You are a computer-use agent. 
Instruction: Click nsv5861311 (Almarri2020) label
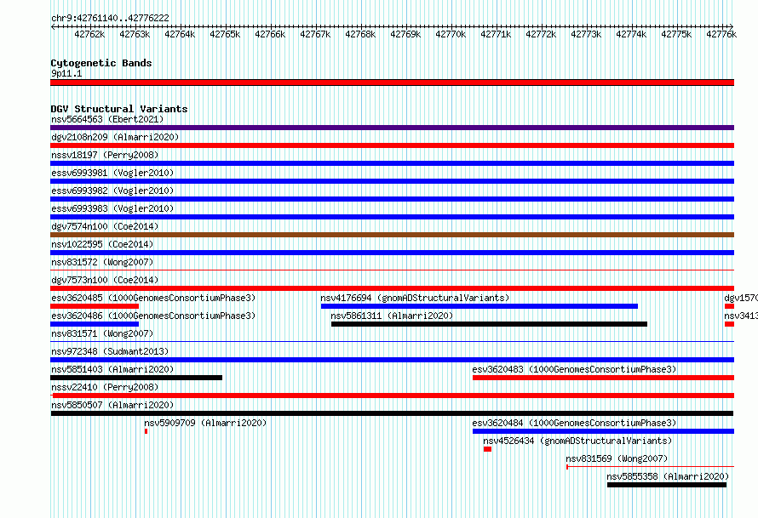point(392,316)
